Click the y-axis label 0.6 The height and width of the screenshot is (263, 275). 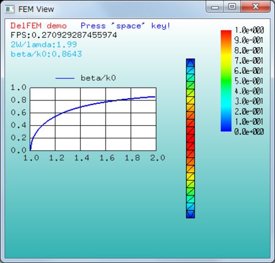[19, 113]
